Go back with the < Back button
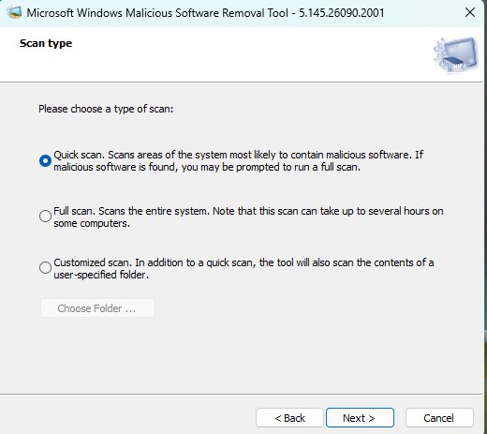 (289, 418)
